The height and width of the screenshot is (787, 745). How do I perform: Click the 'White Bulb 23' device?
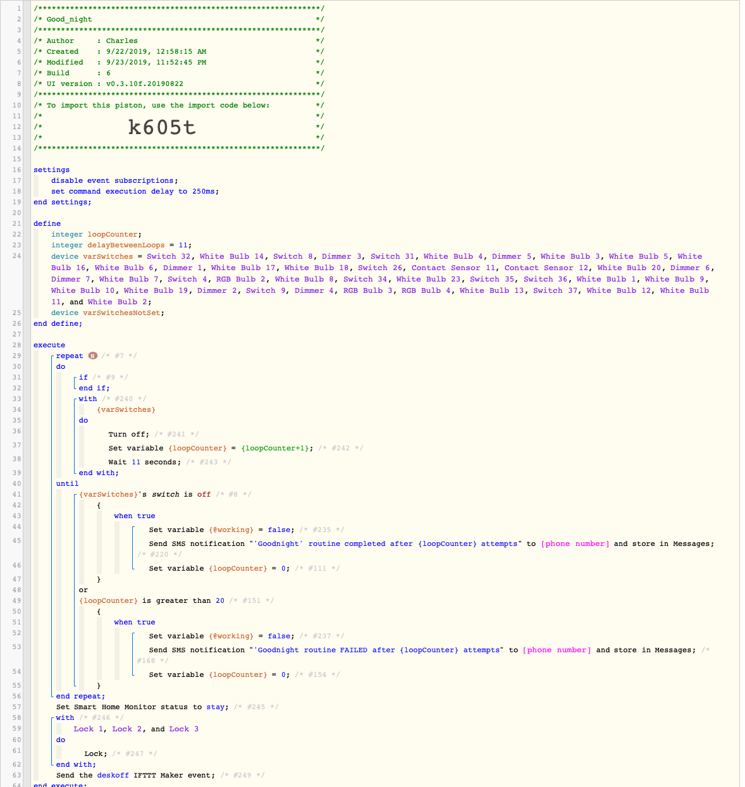tap(429, 279)
